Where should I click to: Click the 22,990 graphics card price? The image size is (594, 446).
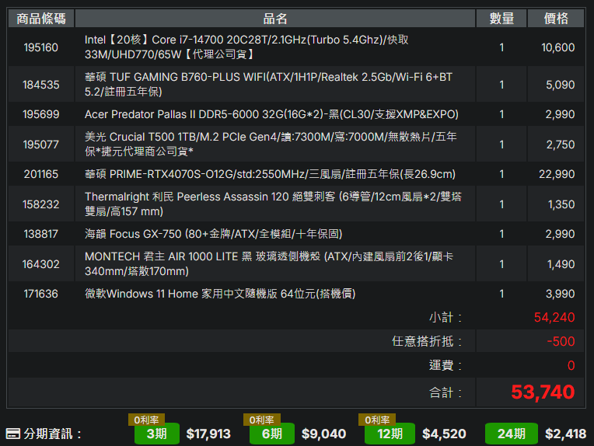tap(557, 174)
